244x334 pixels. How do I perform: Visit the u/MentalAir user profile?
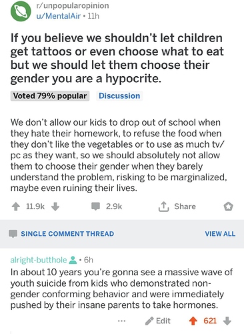59,16
